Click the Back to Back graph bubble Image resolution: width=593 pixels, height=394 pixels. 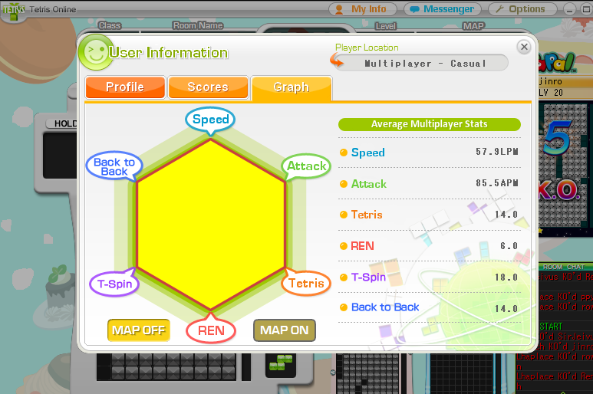114,166
